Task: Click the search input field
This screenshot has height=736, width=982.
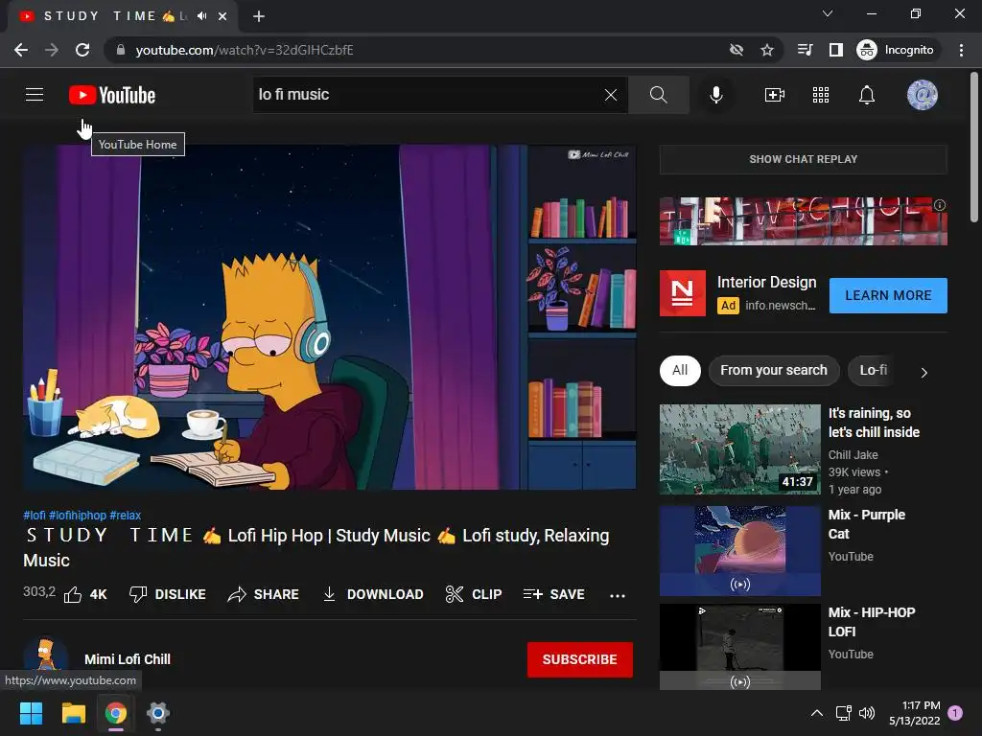Action: (429, 95)
